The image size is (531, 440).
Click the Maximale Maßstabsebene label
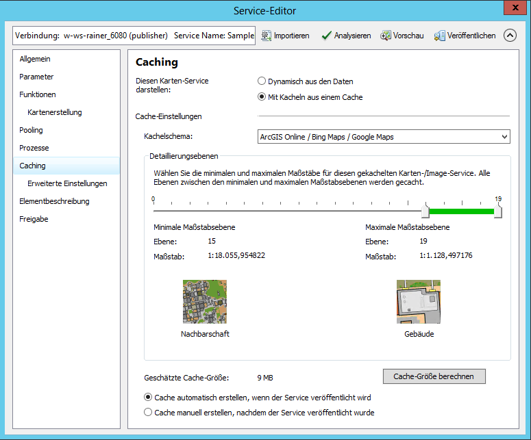click(408, 227)
